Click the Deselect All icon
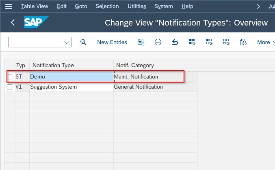 (226, 42)
